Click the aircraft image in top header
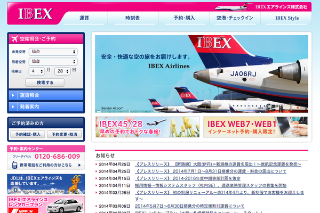Image resolution: width=320 pixels, height=213 pixels. tap(234, 7)
